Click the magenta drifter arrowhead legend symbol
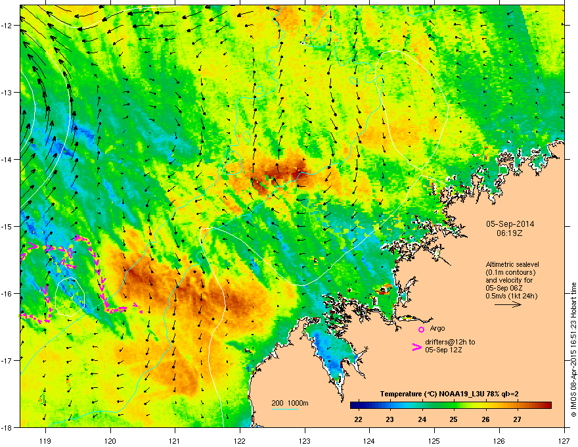 coord(416,346)
